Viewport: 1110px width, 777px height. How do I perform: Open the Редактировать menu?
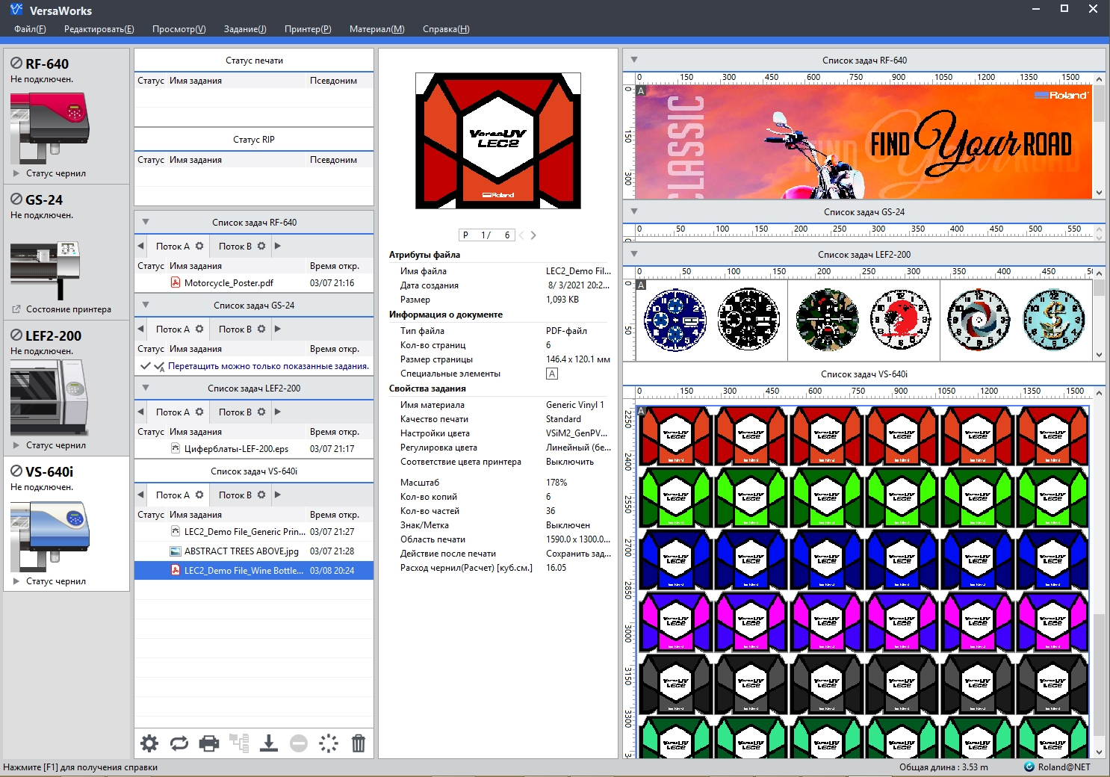(99, 29)
